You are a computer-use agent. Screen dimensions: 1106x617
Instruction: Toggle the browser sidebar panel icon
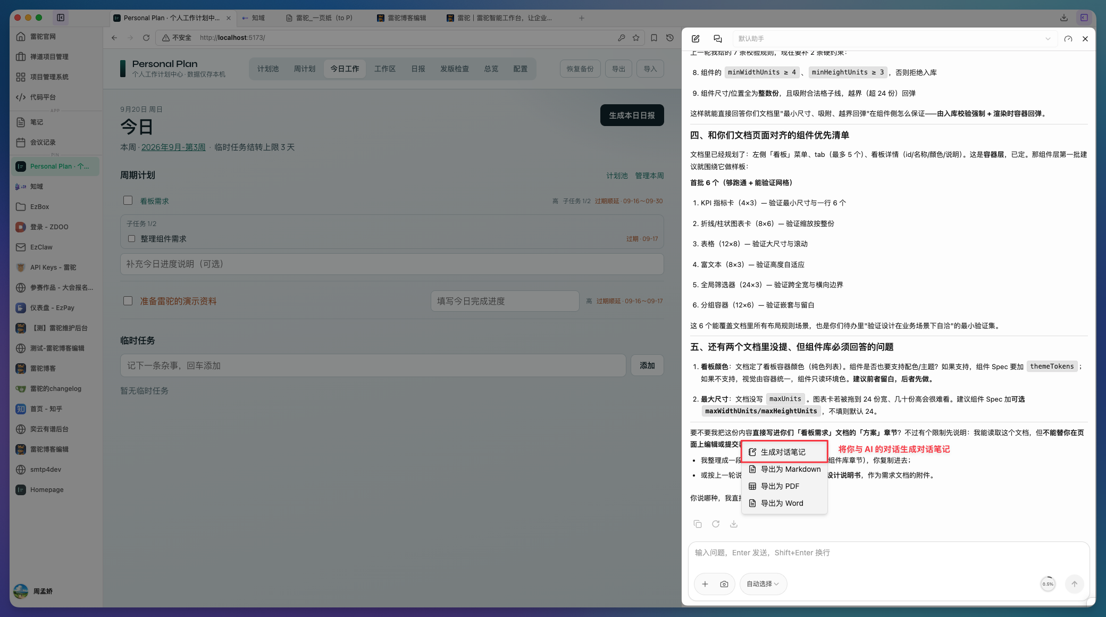click(61, 18)
